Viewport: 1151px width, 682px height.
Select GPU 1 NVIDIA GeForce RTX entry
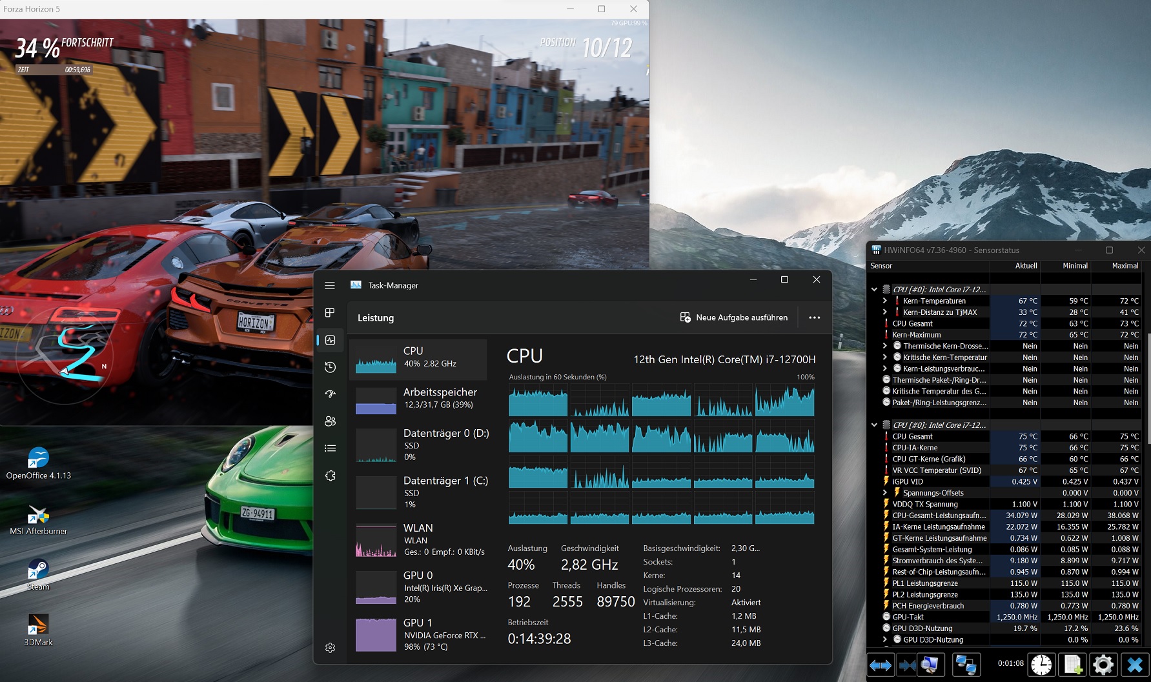point(418,634)
